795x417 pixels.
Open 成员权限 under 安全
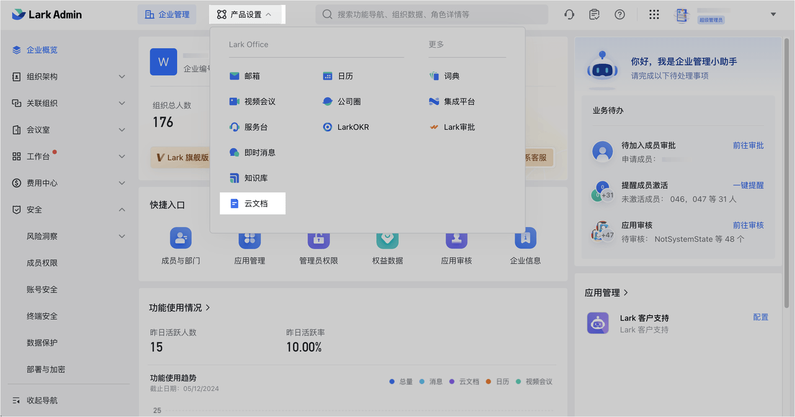point(42,263)
